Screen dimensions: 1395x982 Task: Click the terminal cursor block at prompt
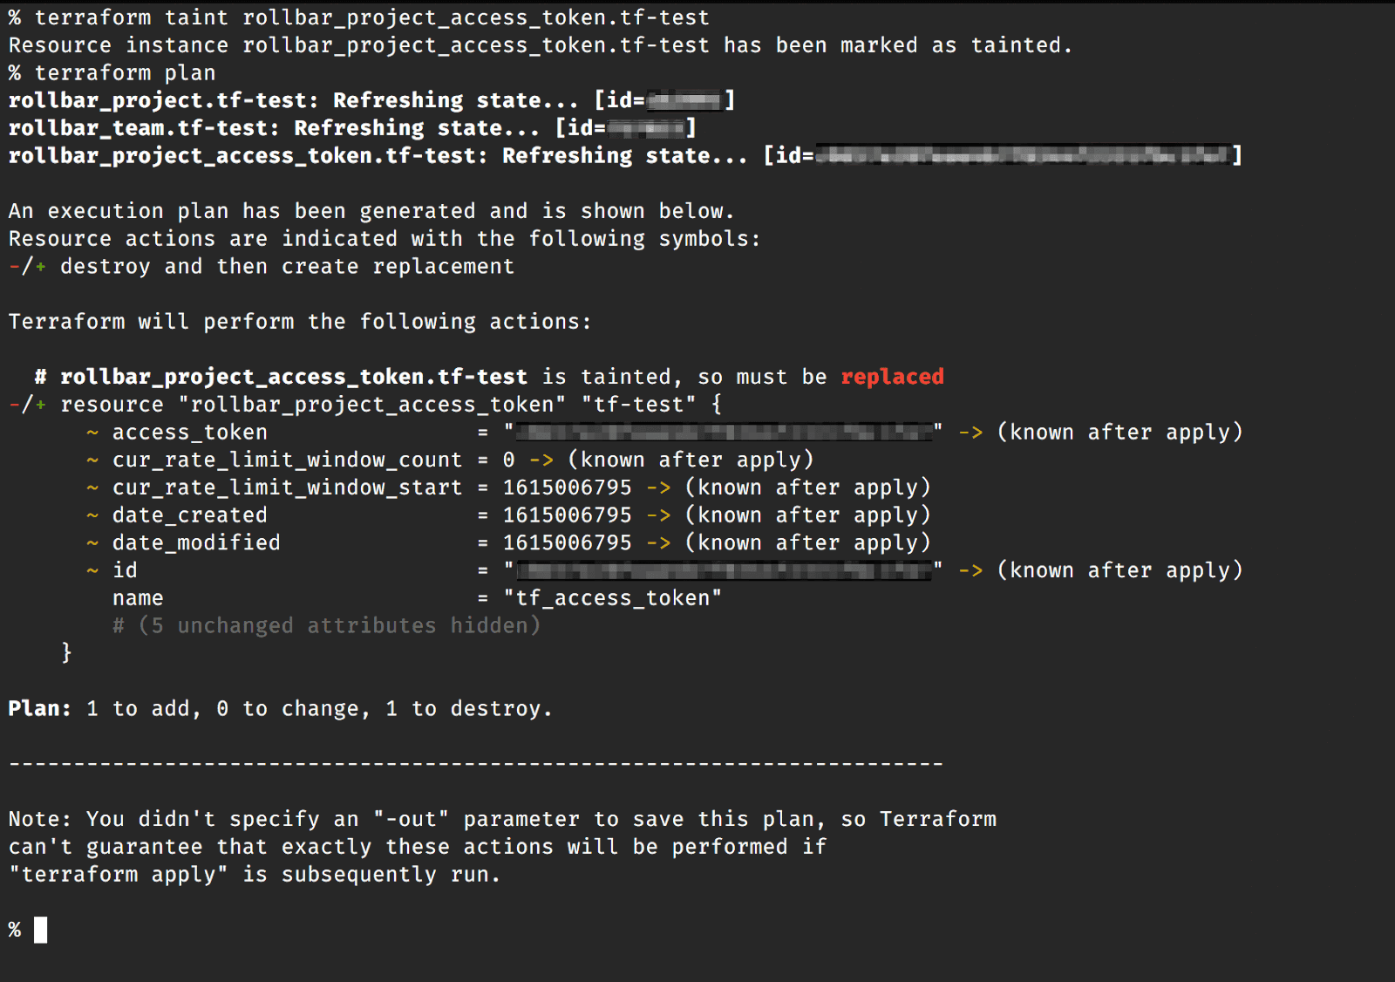pos(40,930)
